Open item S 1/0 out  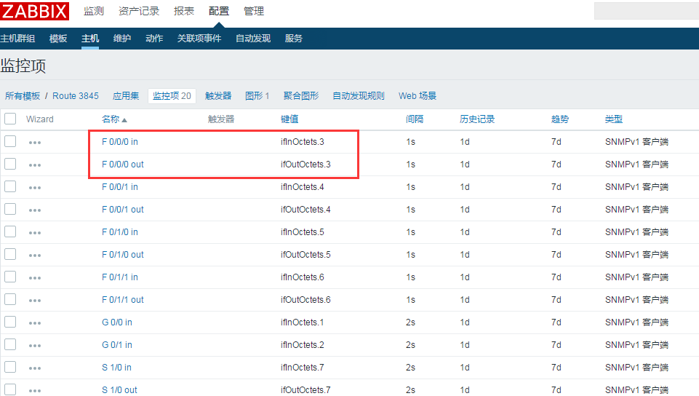119,389
